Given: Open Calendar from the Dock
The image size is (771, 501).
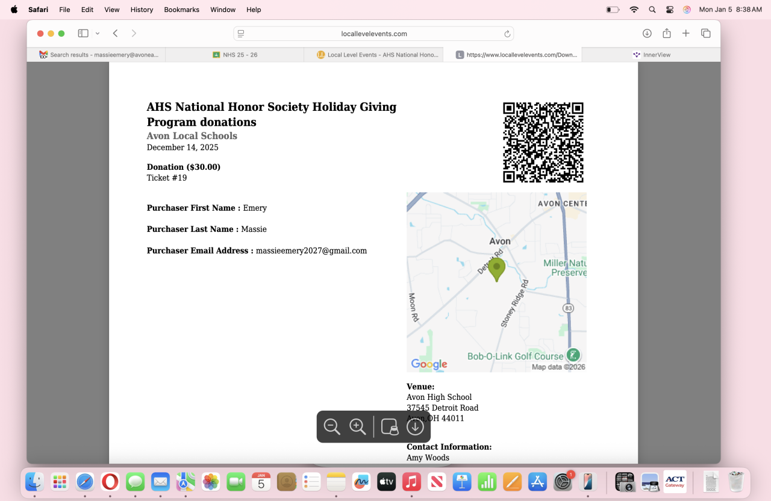Looking at the screenshot, I should tap(261, 482).
